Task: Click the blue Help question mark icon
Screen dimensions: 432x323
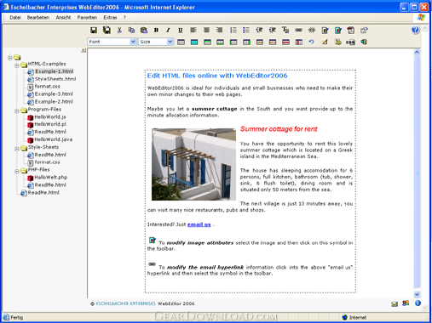Action: pos(415,30)
